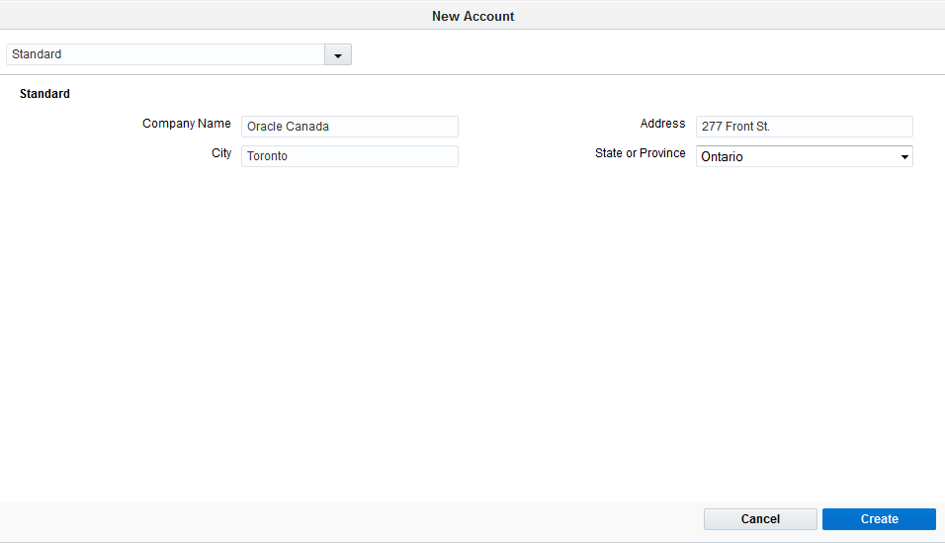This screenshot has width=945, height=543.
Task: Click the bold Standard section heading
Action: tap(44, 94)
